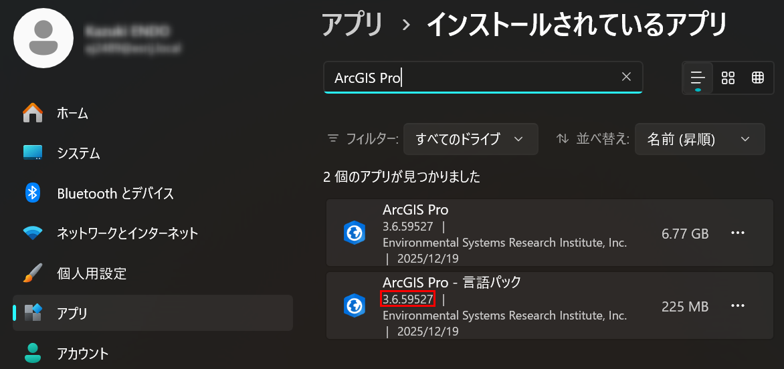784x369 pixels.
Task: Open Bluetooth とデバイス settings
Action: point(115,193)
